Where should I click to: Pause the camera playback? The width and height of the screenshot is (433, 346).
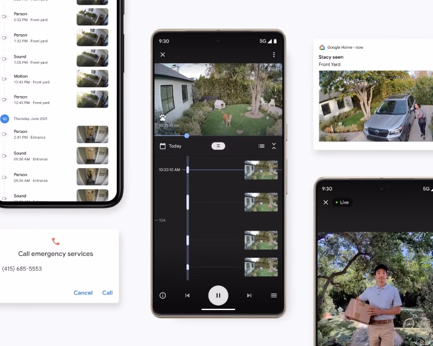click(218, 296)
